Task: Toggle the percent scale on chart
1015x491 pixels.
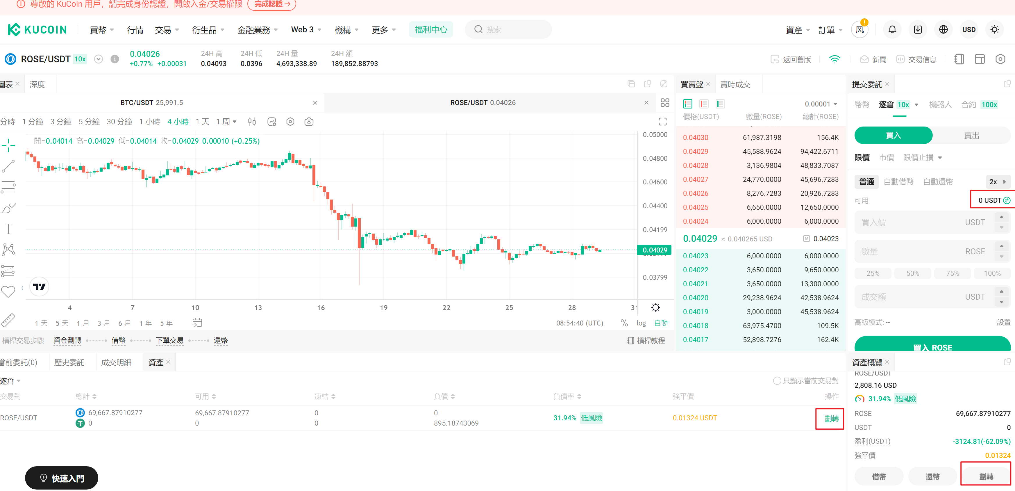Action: [624, 323]
